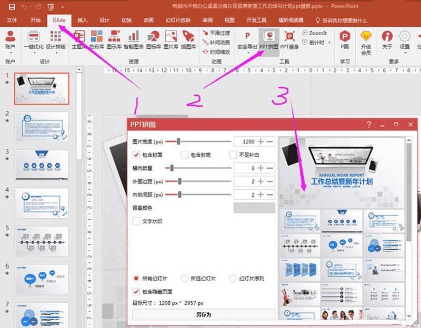421x328 pixels.
Task: Click the 外围边距 slider handle
Action: pyautogui.click(x=179, y=181)
